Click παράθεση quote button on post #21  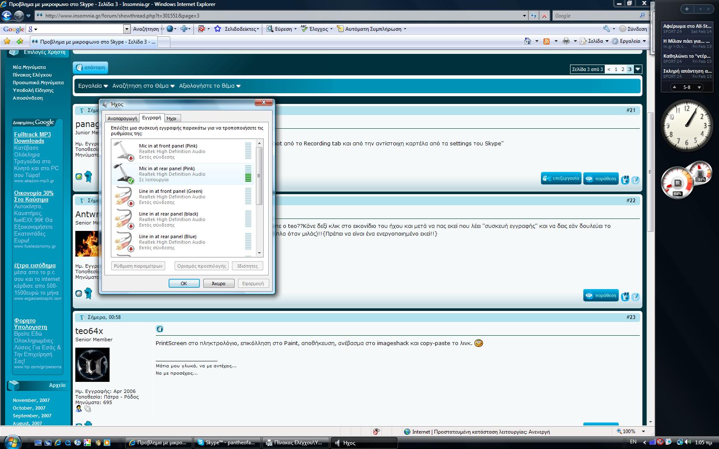click(x=601, y=178)
